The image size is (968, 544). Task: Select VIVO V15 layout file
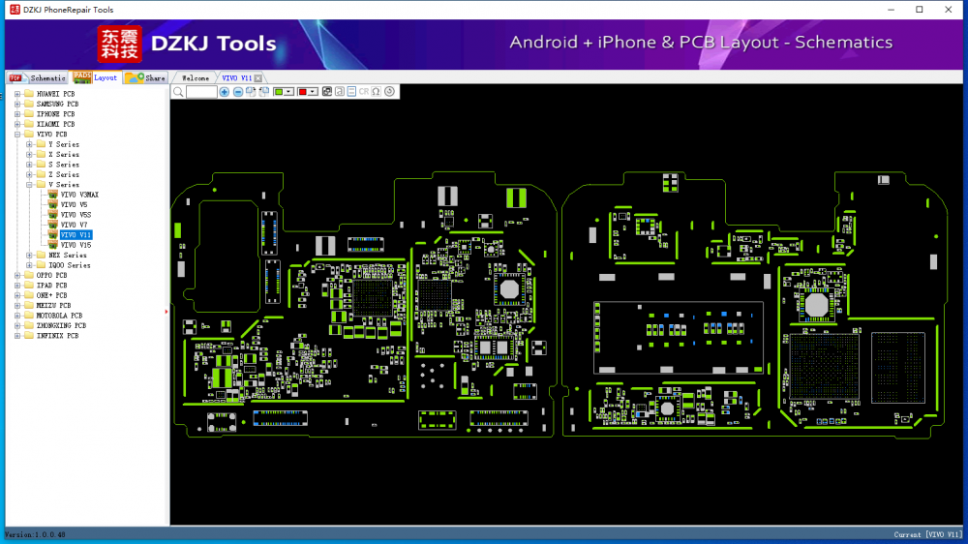[76, 245]
